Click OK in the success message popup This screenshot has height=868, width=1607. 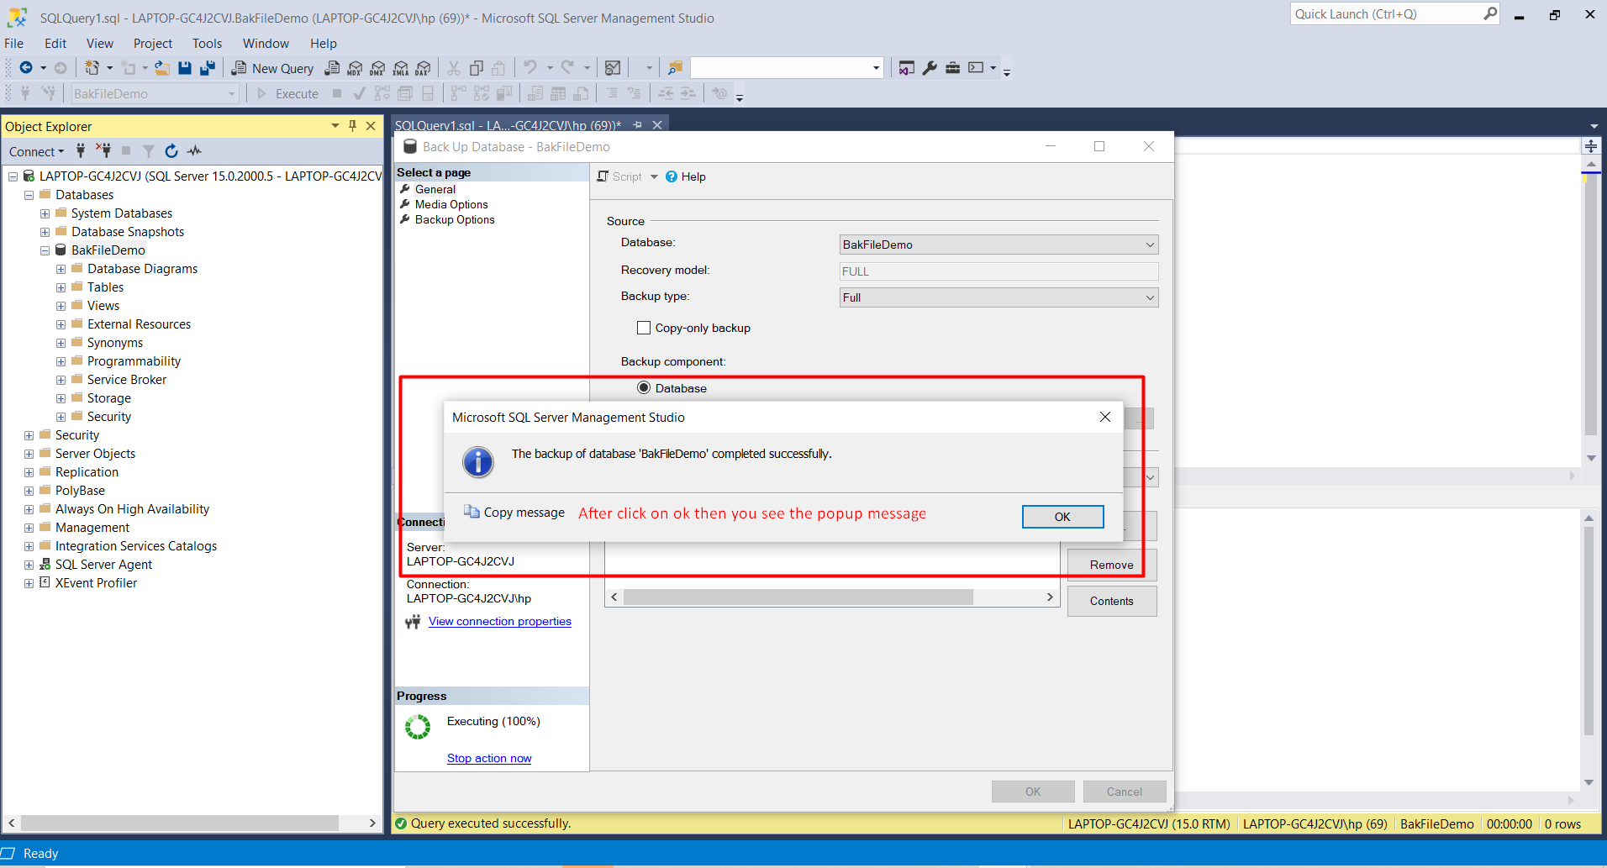tap(1062, 517)
